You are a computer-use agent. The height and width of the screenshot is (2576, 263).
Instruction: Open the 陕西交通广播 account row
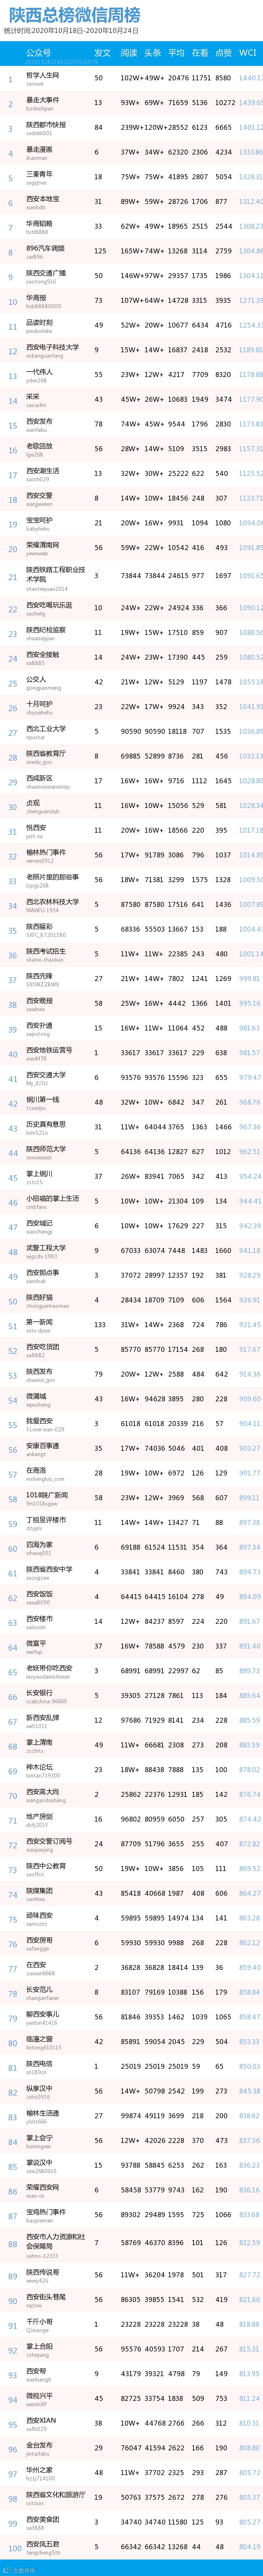pos(131,276)
